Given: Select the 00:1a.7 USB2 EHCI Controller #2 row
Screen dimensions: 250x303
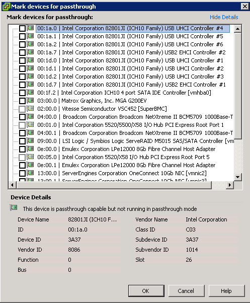Looking at the screenshot, I should tap(131, 52).
